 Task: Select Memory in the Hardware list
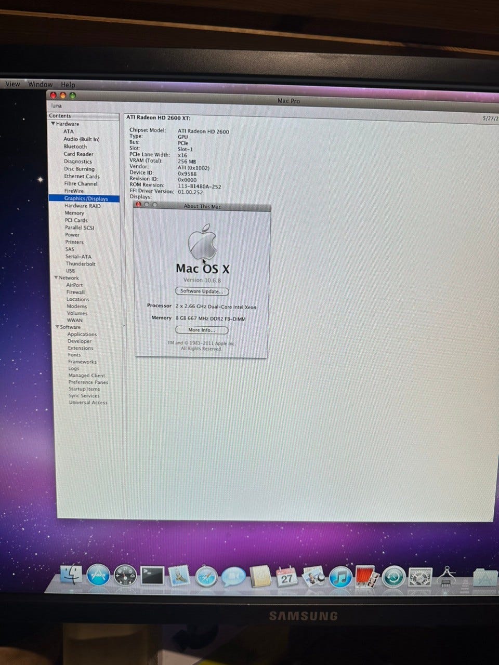74,213
